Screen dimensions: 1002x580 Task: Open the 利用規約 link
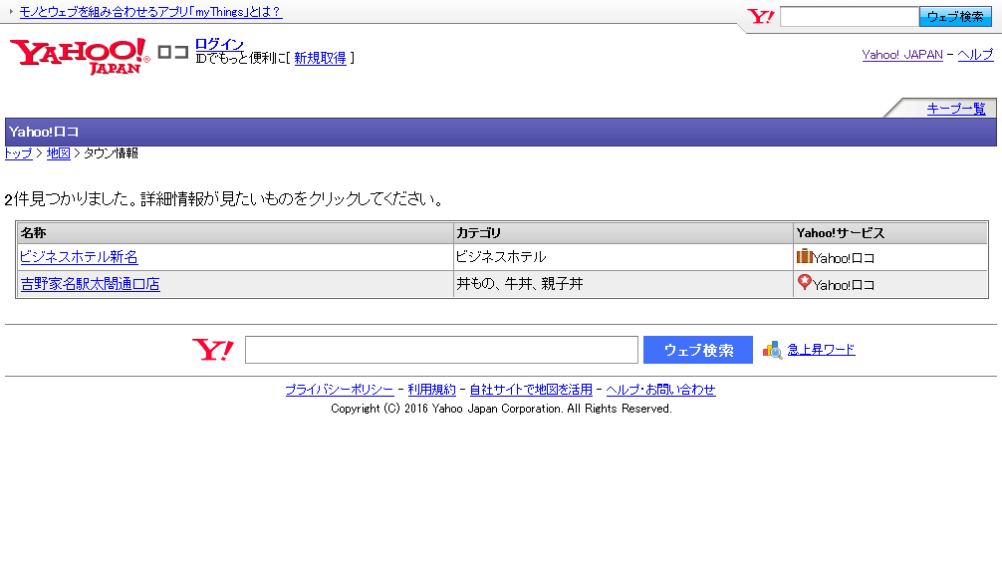pos(432,390)
